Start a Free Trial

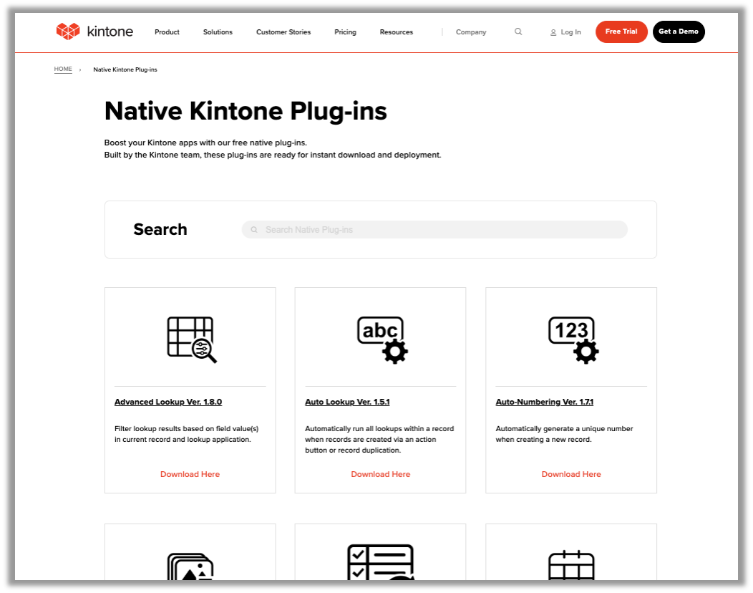point(621,32)
